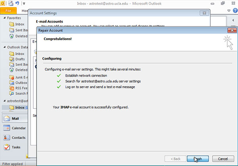This screenshot has height=166, width=238.
Task: Switch to the Calendar view
Action: click(x=15, y=128)
